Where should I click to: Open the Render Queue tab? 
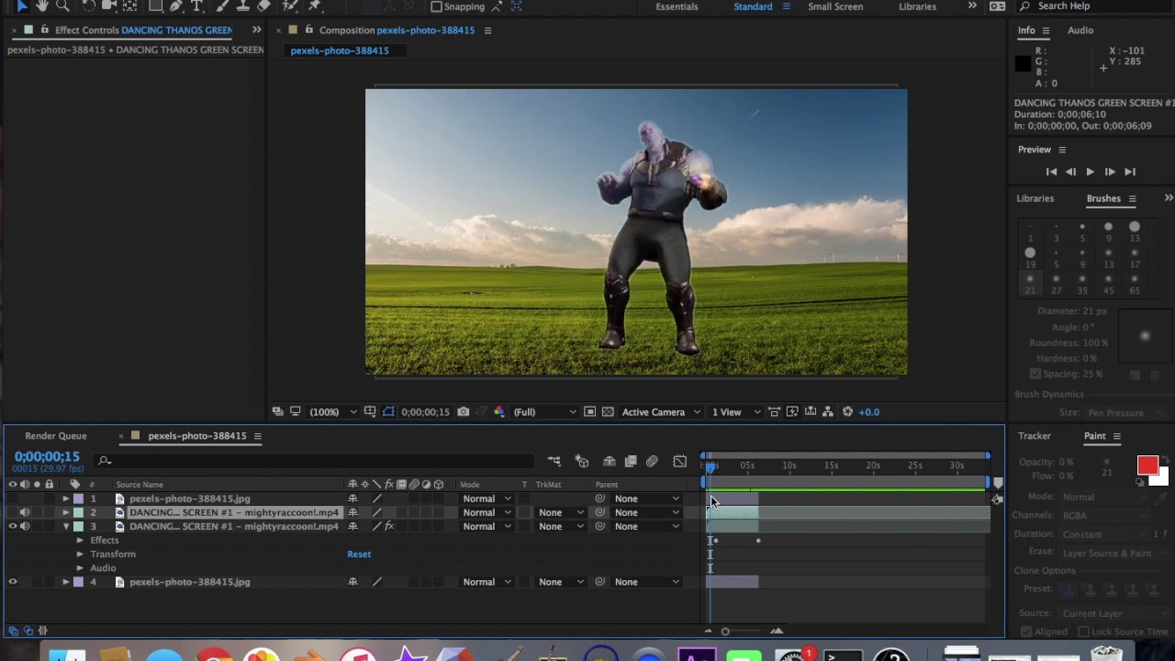pyautogui.click(x=56, y=436)
